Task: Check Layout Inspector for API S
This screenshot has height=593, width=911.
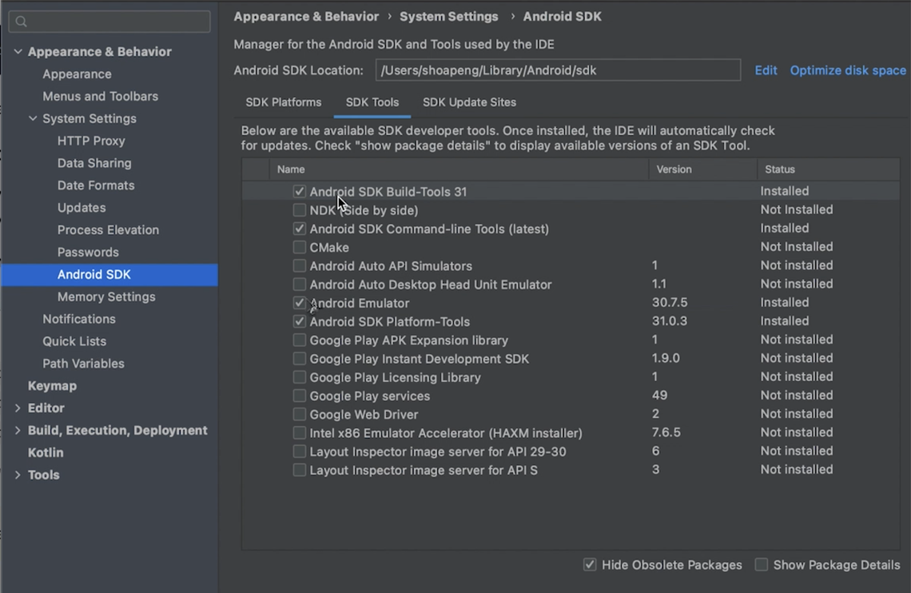Action: [x=299, y=470]
